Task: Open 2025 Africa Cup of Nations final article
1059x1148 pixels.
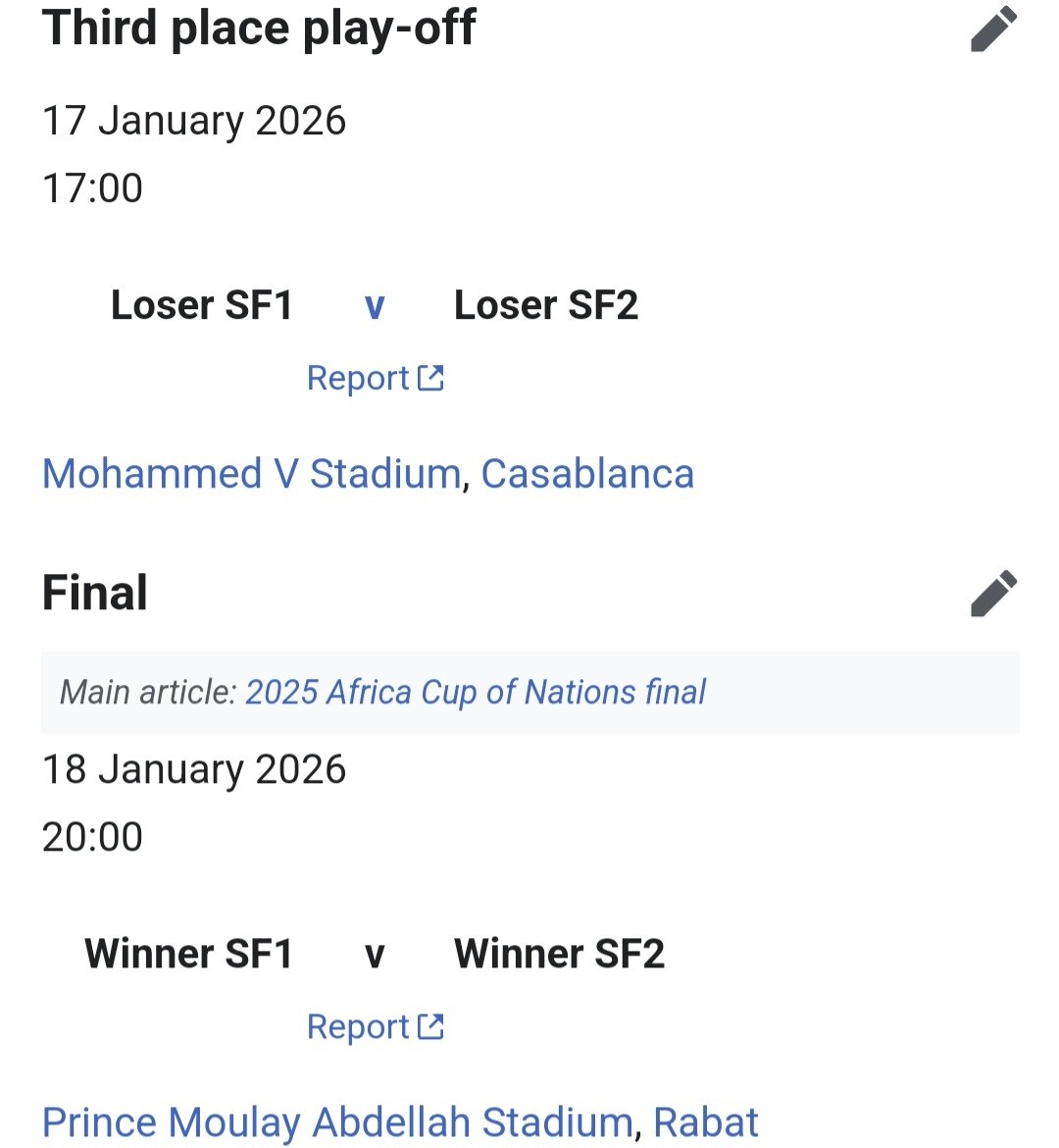Action: point(476,693)
